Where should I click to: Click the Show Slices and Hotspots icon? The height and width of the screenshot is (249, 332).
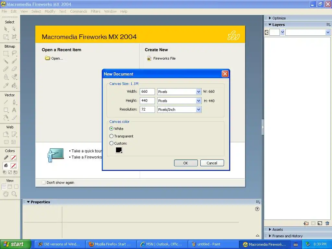point(14,142)
